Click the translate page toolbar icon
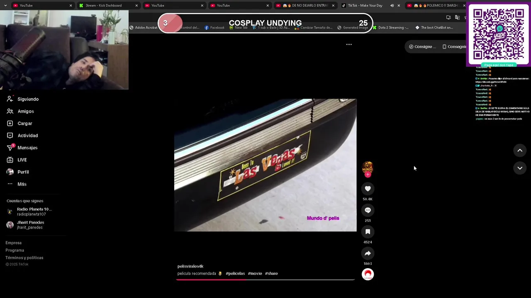The image size is (531, 298). (x=457, y=17)
